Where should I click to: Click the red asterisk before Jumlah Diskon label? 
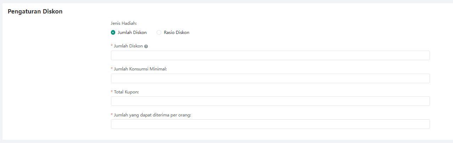coord(112,46)
